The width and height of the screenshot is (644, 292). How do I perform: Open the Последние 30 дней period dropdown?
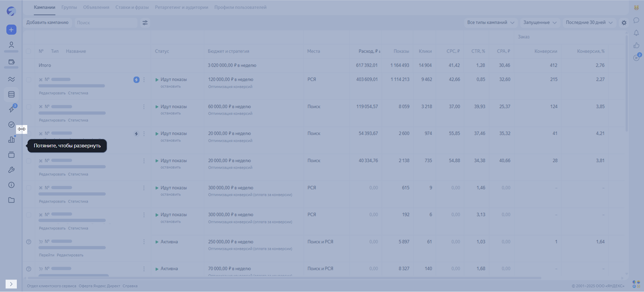(589, 22)
